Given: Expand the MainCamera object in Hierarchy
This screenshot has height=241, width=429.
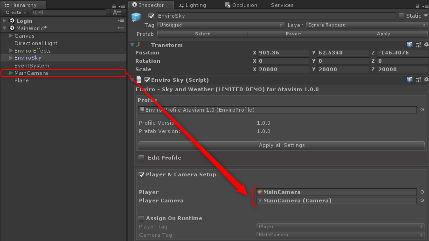Looking at the screenshot, I should [11, 73].
